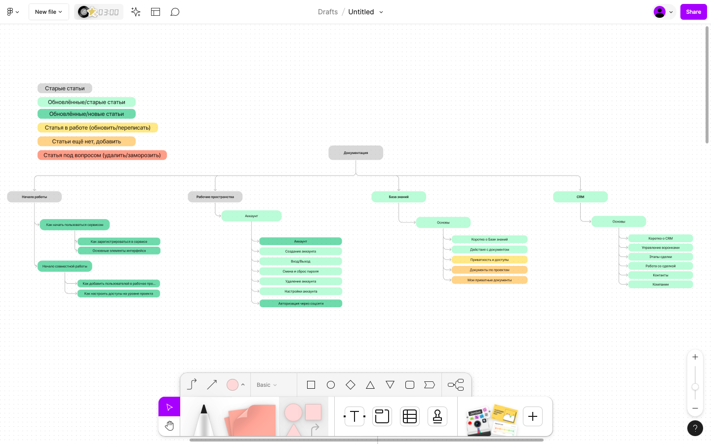This screenshot has height=444, width=711.
Task: Open the Untitled file name dropdown
Action: pos(366,12)
